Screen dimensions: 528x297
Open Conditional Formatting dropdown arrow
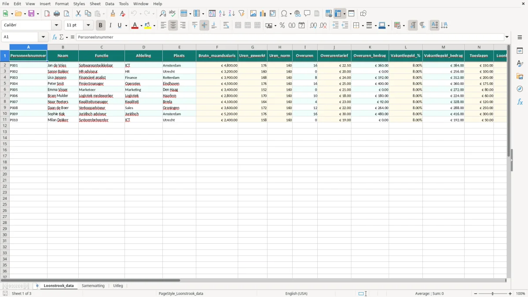pos(403,26)
